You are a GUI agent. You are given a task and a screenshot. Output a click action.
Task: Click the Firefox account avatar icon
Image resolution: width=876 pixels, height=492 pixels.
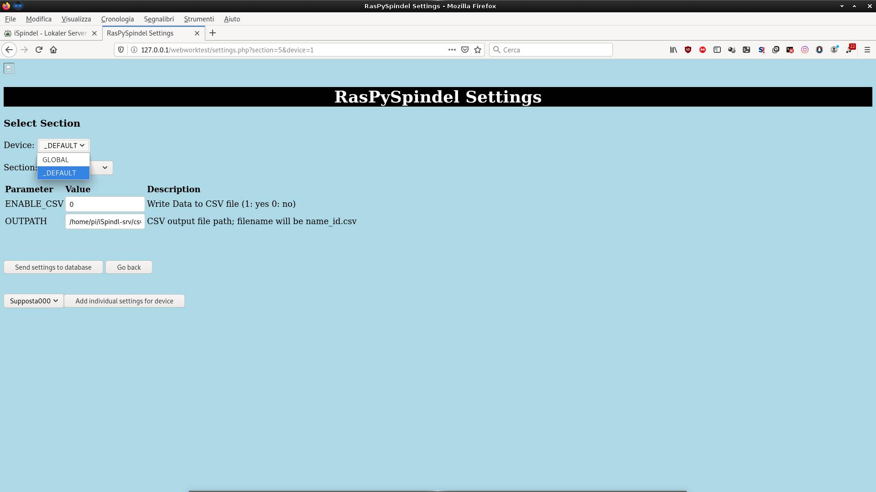point(834,50)
